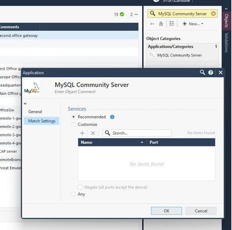Dismiss dialog with Cancel button
232x230 pixels.
(x=201, y=211)
